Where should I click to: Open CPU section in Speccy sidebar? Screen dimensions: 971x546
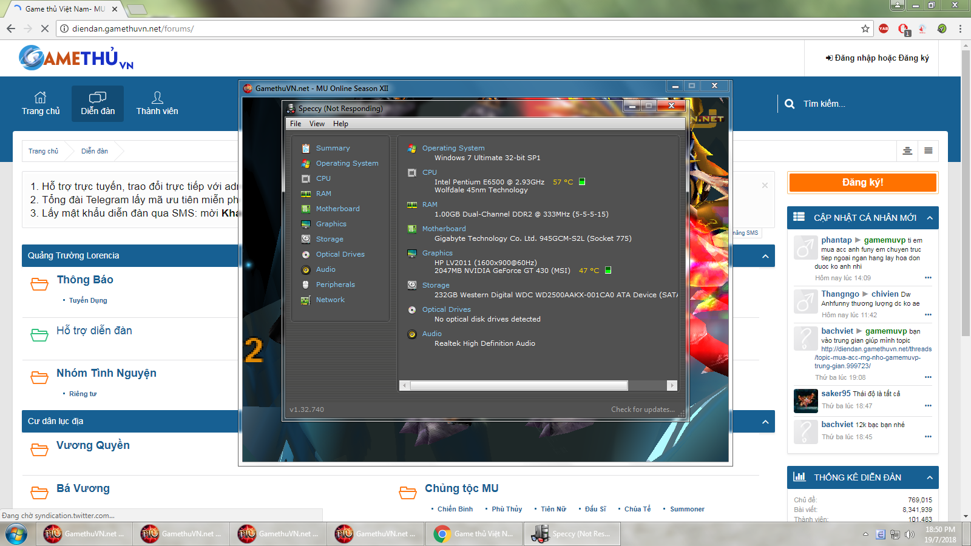323,178
